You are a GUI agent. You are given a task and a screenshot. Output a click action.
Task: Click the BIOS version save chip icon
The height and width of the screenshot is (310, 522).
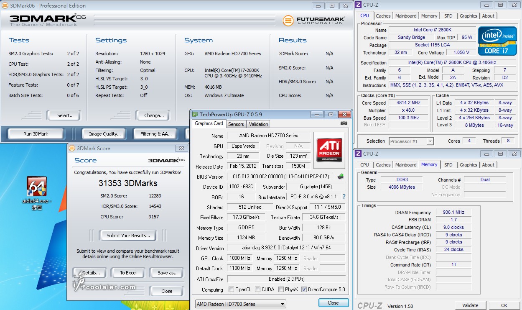341,177
